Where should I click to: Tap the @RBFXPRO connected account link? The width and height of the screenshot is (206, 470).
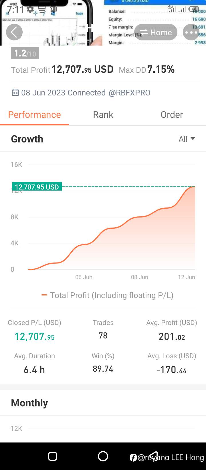(x=129, y=93)
